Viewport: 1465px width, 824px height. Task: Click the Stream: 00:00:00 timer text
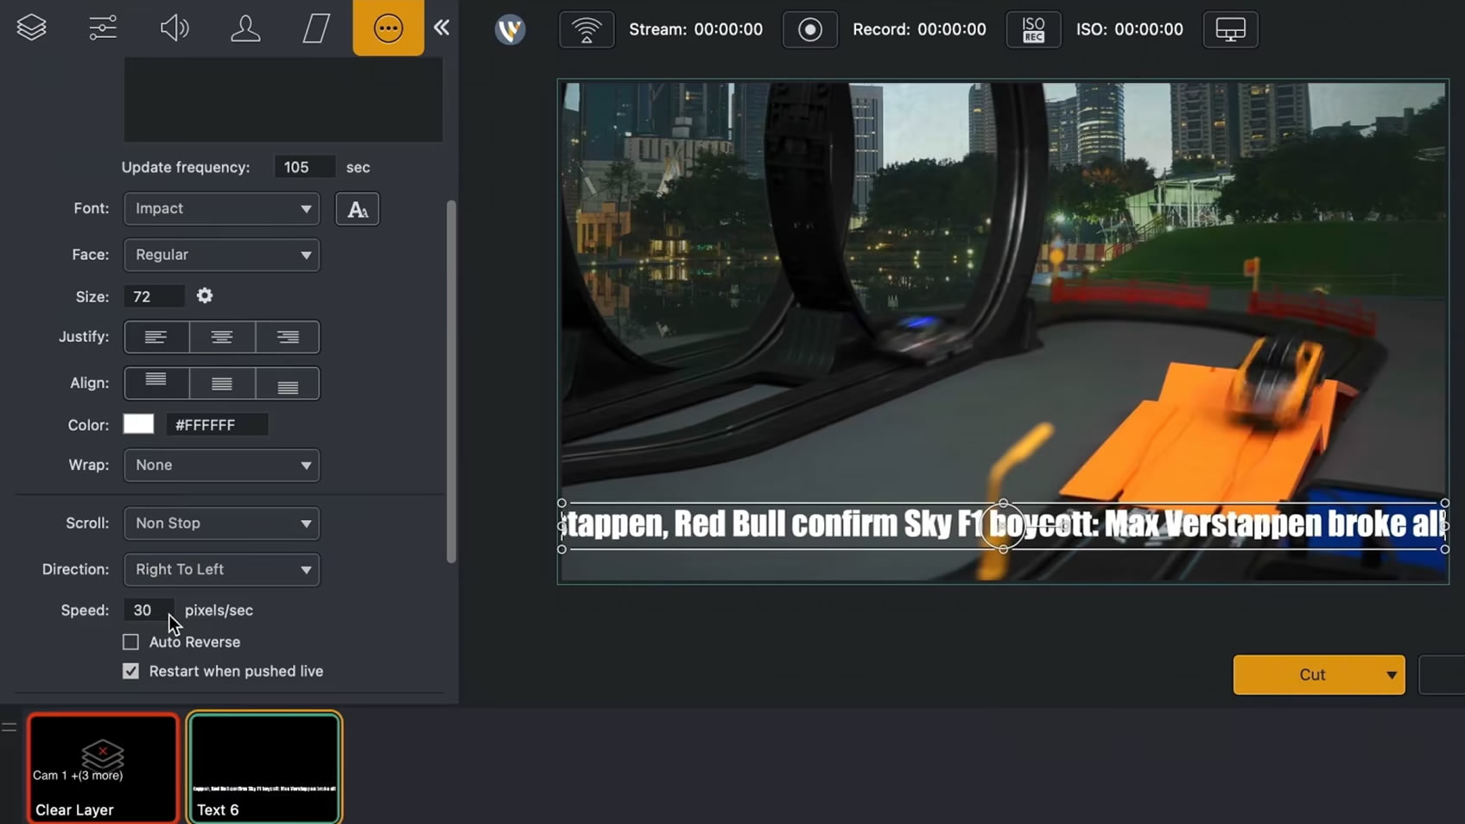pyautogui.click(x=695, y=29)
